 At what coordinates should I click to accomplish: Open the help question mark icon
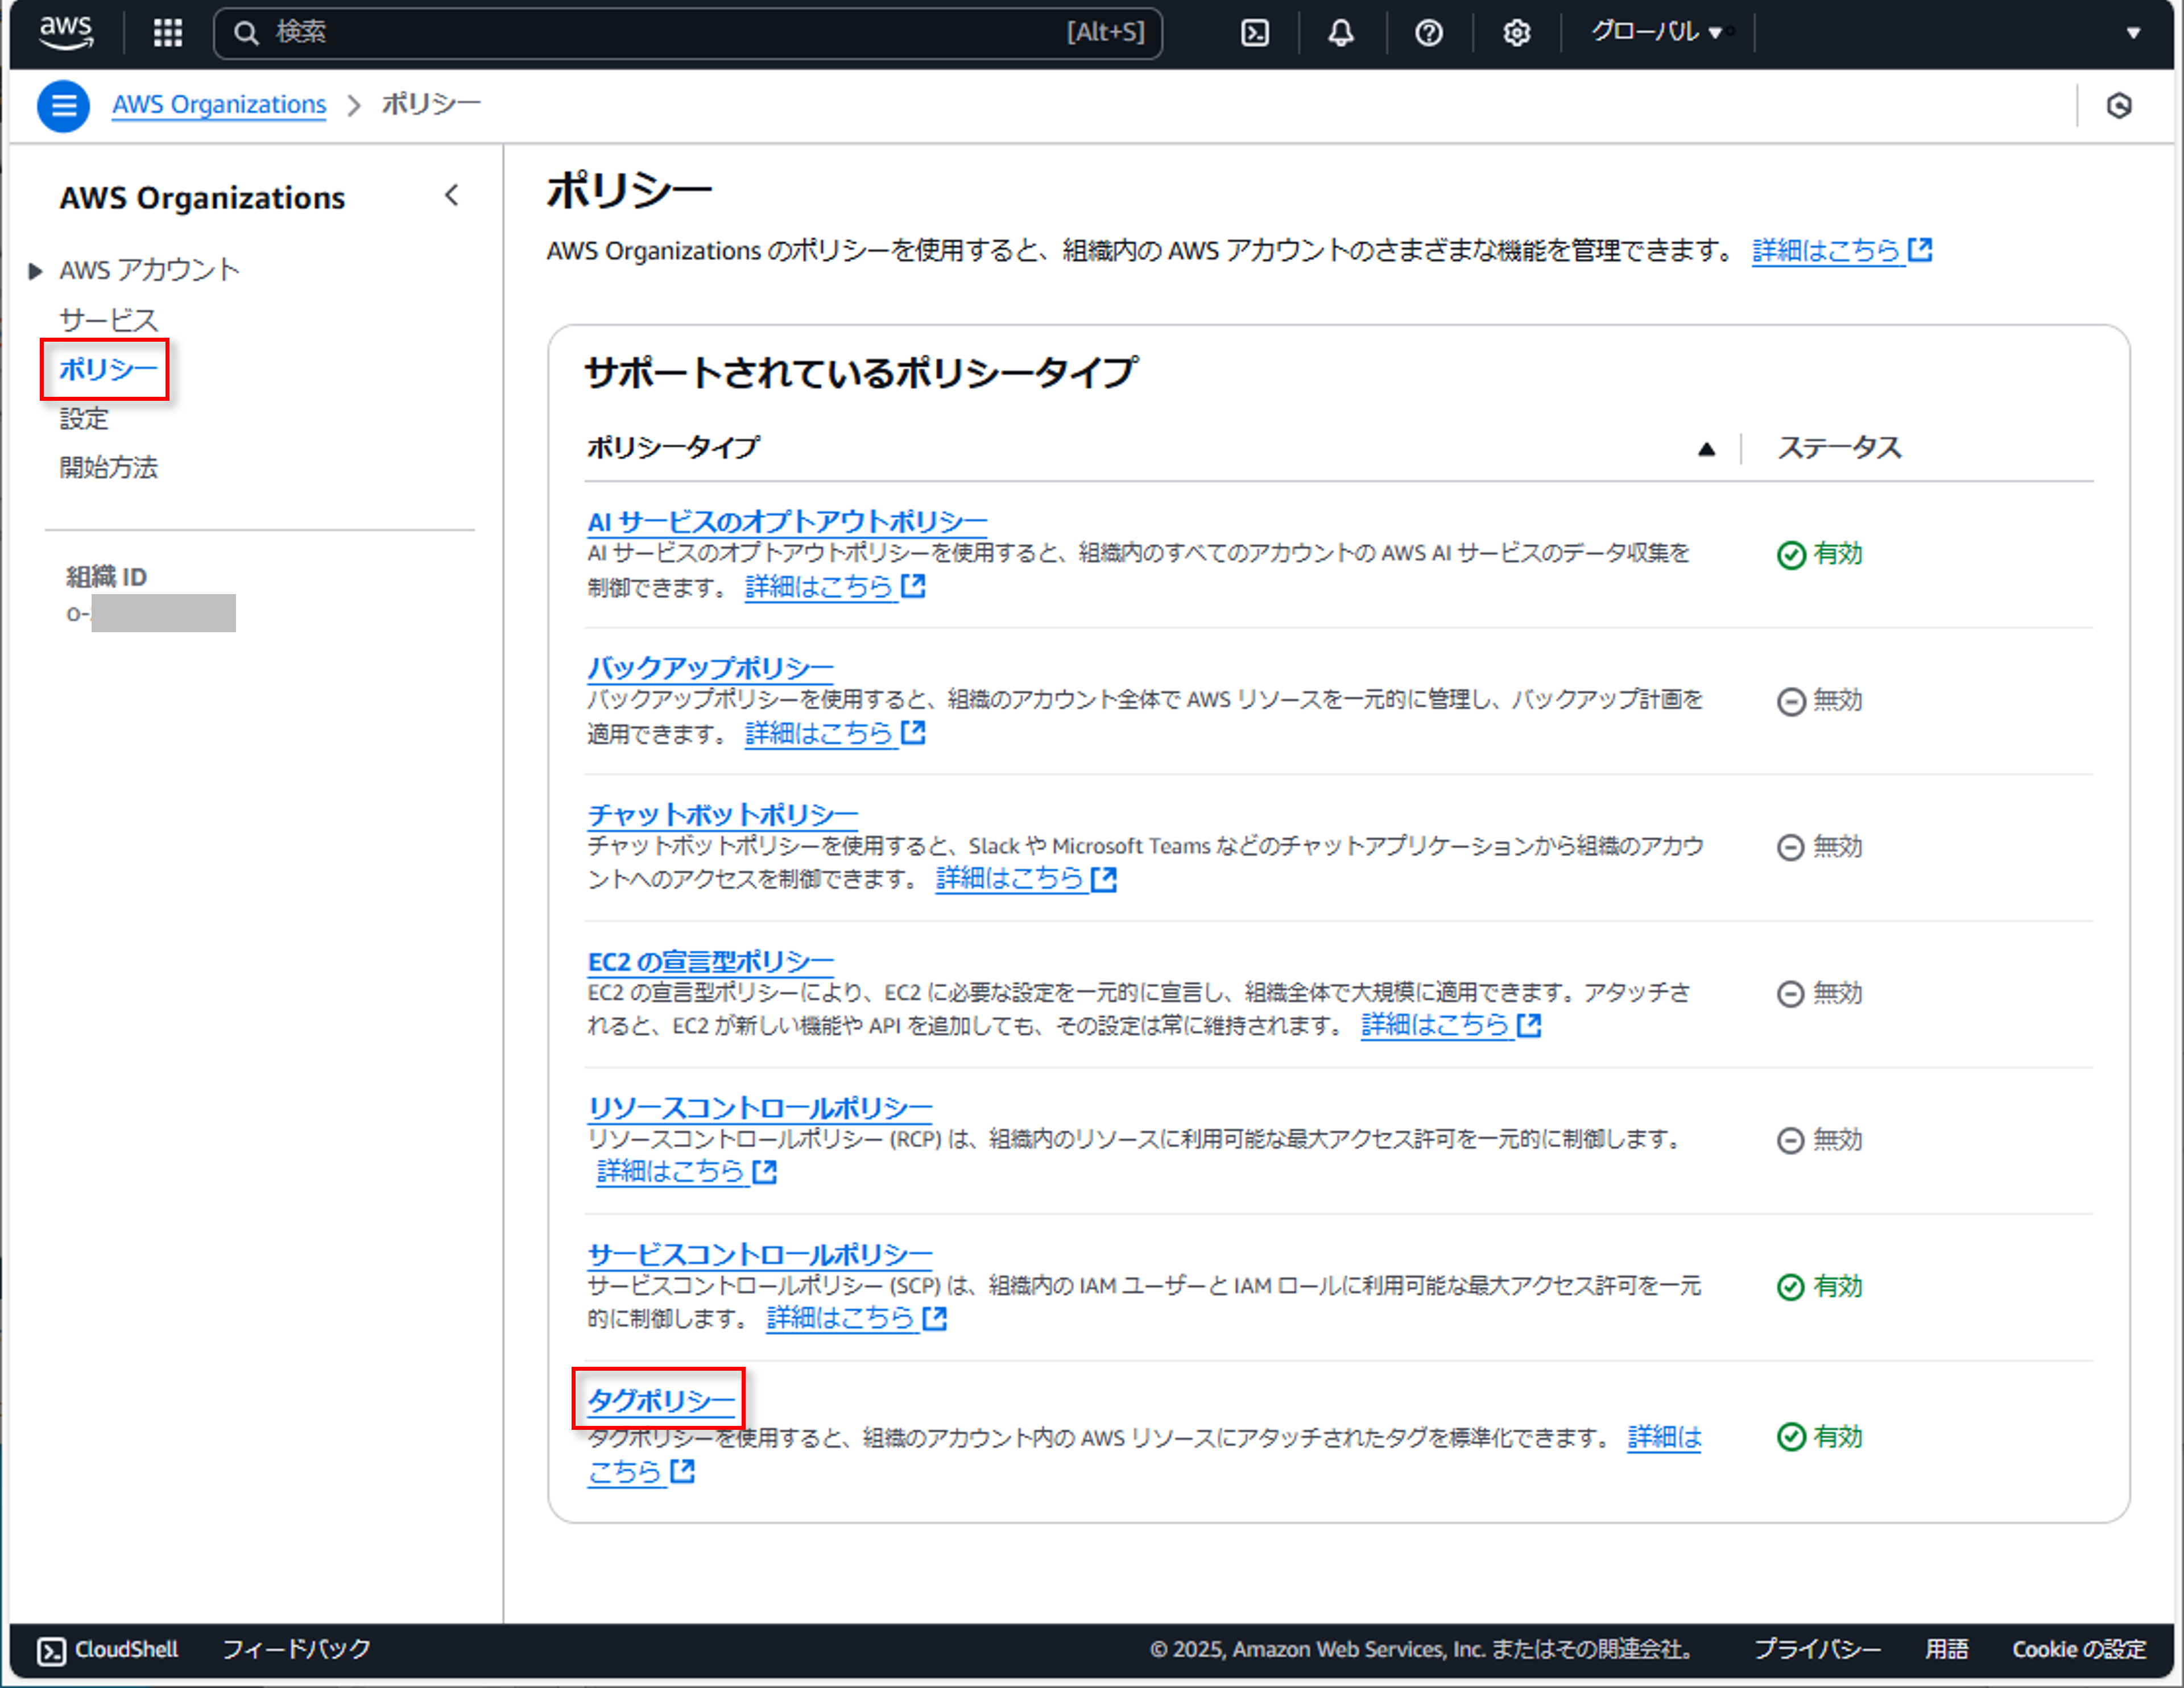coord(1428,32)
